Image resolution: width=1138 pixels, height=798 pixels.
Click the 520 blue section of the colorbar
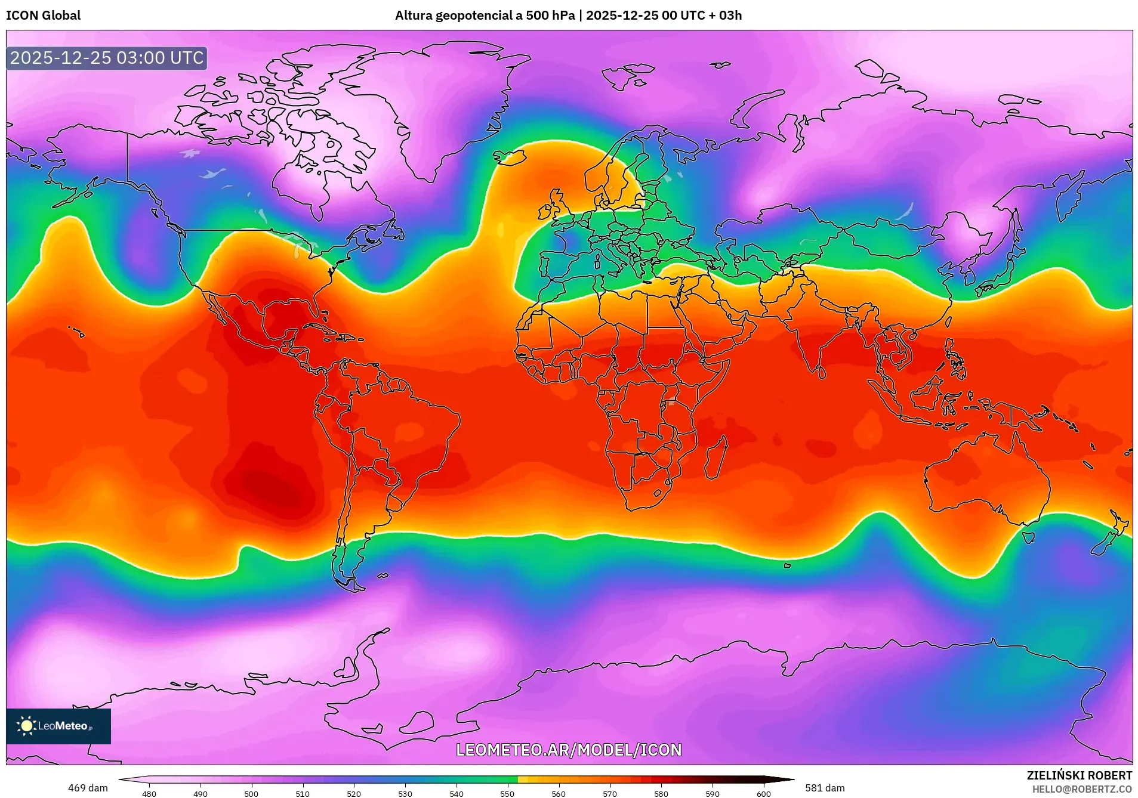(354, 780)
